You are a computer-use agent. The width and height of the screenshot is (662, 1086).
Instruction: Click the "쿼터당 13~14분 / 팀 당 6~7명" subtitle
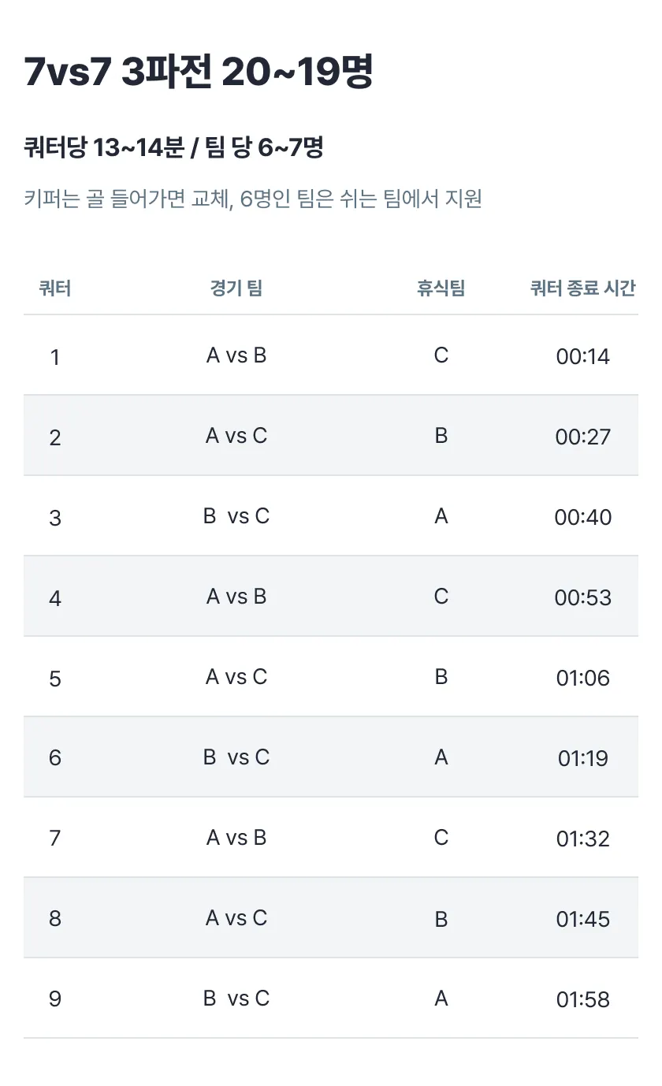tap(173, 147)
